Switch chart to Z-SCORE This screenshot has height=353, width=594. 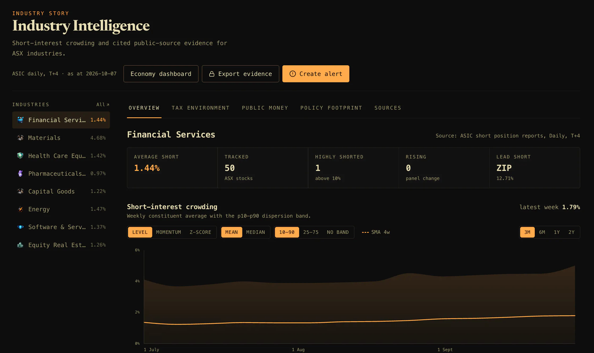(200, 232)
